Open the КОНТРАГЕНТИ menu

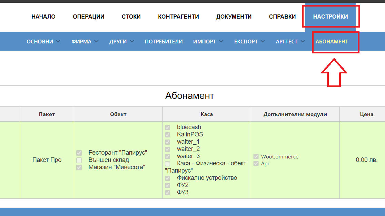tap(178, 17)
